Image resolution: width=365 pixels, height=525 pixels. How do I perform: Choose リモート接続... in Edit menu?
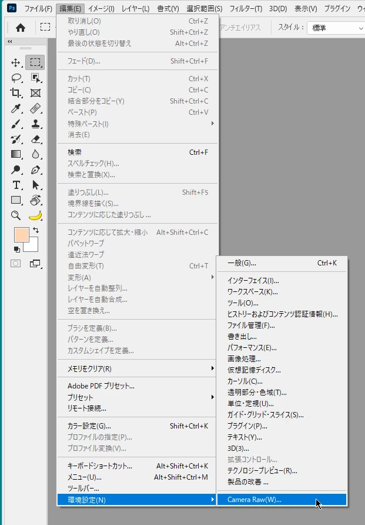[x=138, y=408]
